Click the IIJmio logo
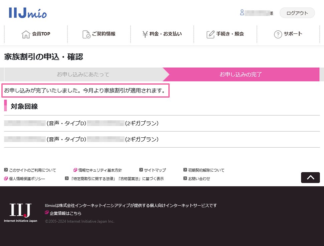324x246 pixels. [28, 13]
